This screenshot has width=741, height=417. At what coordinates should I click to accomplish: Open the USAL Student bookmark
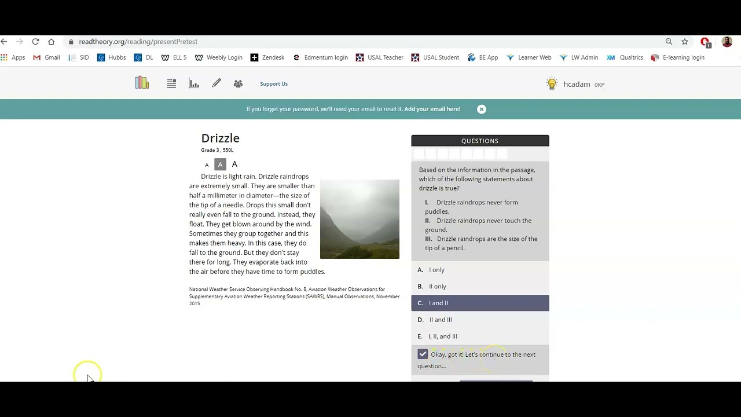pyautogui.click(x=435, y=57)
